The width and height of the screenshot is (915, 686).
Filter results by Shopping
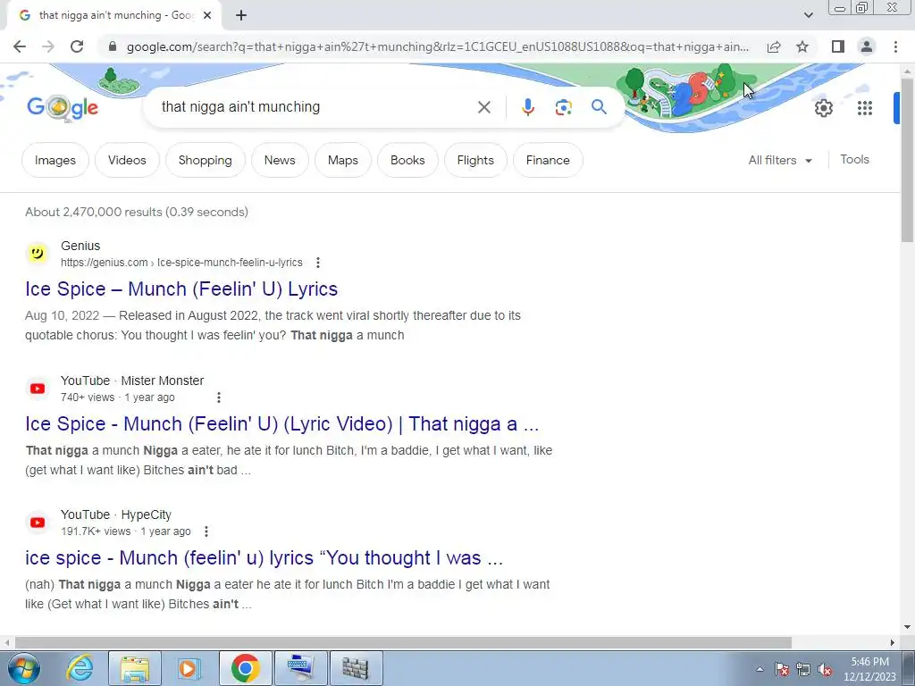[x=205, y=160]
